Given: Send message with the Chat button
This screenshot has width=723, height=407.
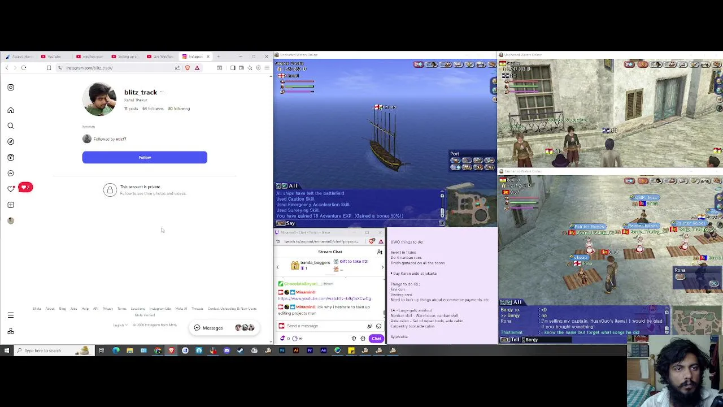Looking at the screenshot, I should coord(376,339).
